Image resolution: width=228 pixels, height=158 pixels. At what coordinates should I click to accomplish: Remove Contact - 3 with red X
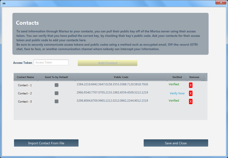pyautogui.click(x=191, y=102)
